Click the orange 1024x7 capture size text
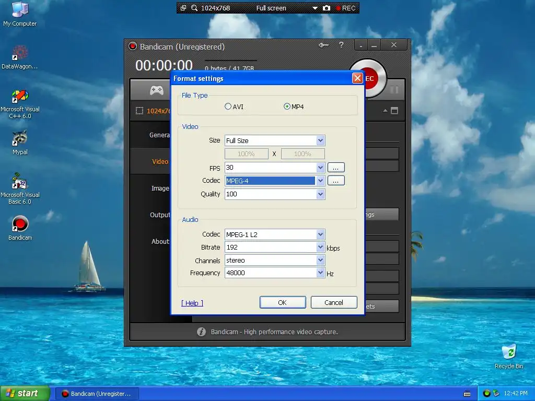The image size is (535, 401). click(158, 111)
